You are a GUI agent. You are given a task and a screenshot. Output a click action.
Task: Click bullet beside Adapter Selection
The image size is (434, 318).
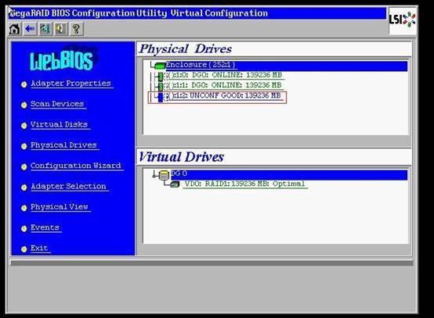pyautogui.click(x=24, y=188)
